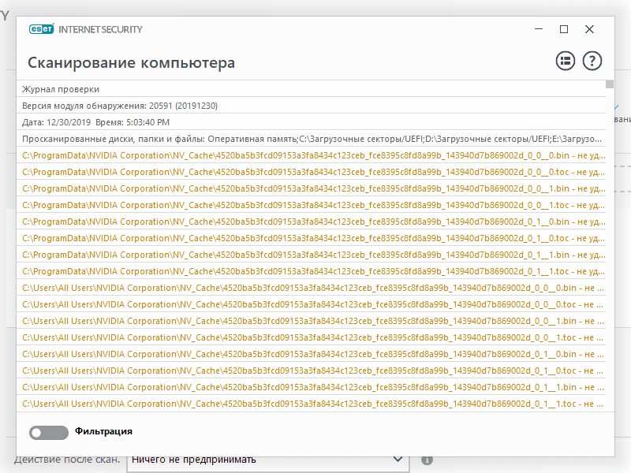Select ProgramData 0_1__1.toc log entry
The width and height of the screenshot is (631, 473).
point(313,271)
